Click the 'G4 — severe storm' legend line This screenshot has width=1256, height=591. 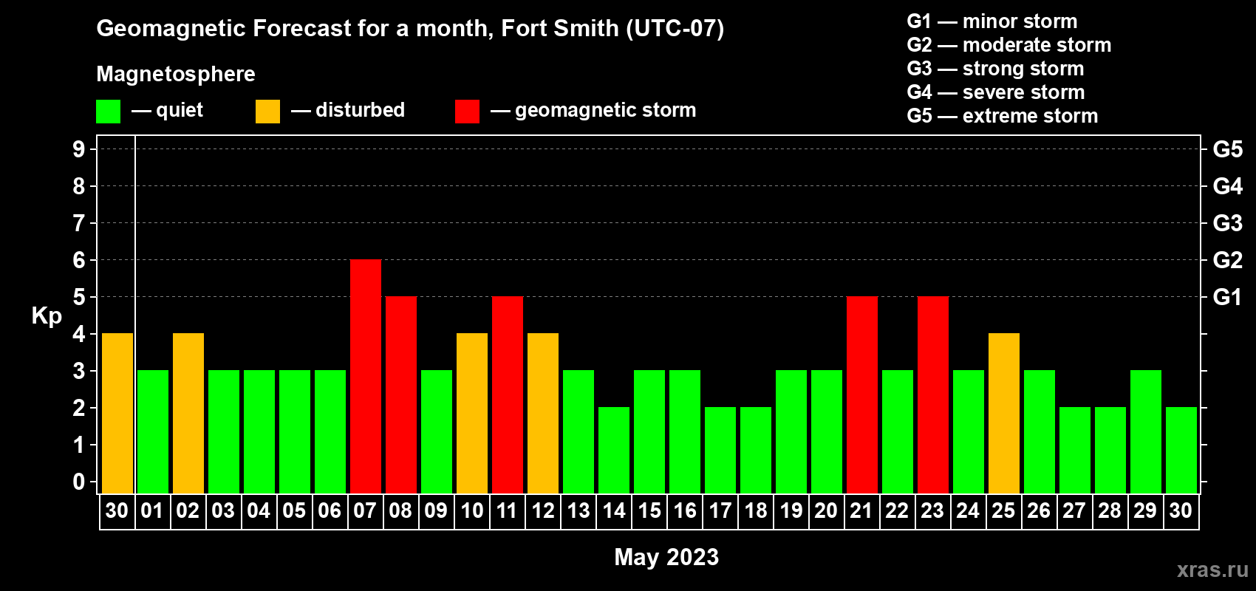click(996, 92)
